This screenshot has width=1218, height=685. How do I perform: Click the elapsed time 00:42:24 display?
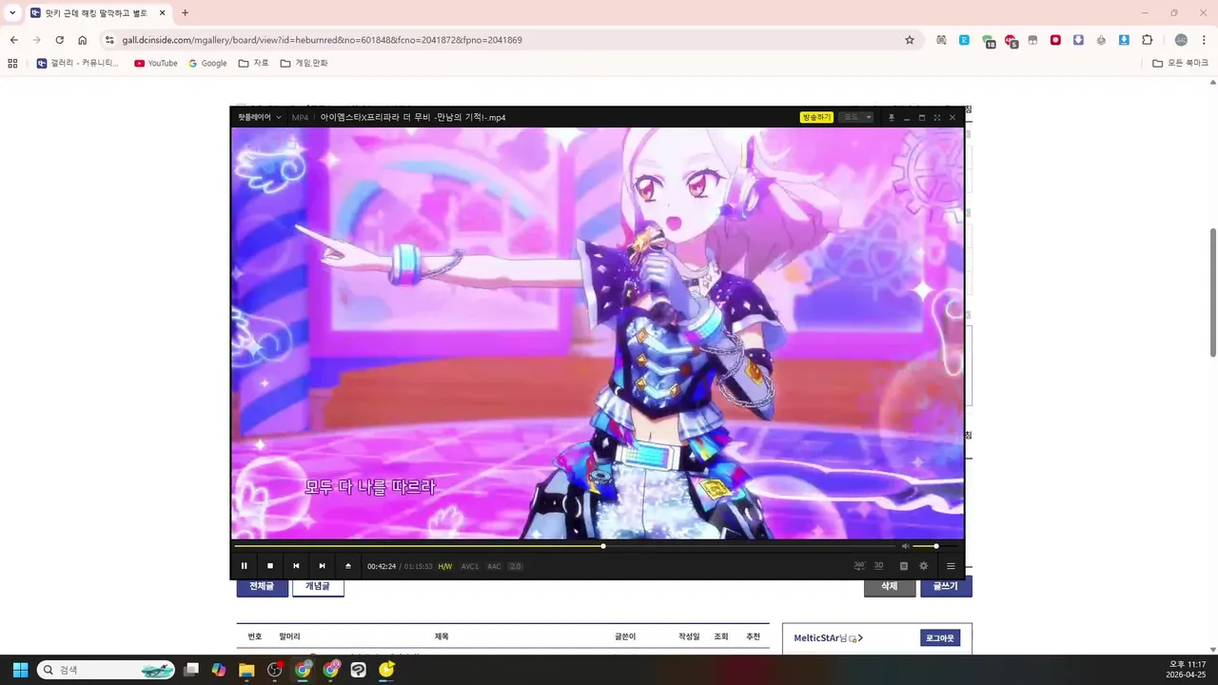pos(382,566)
